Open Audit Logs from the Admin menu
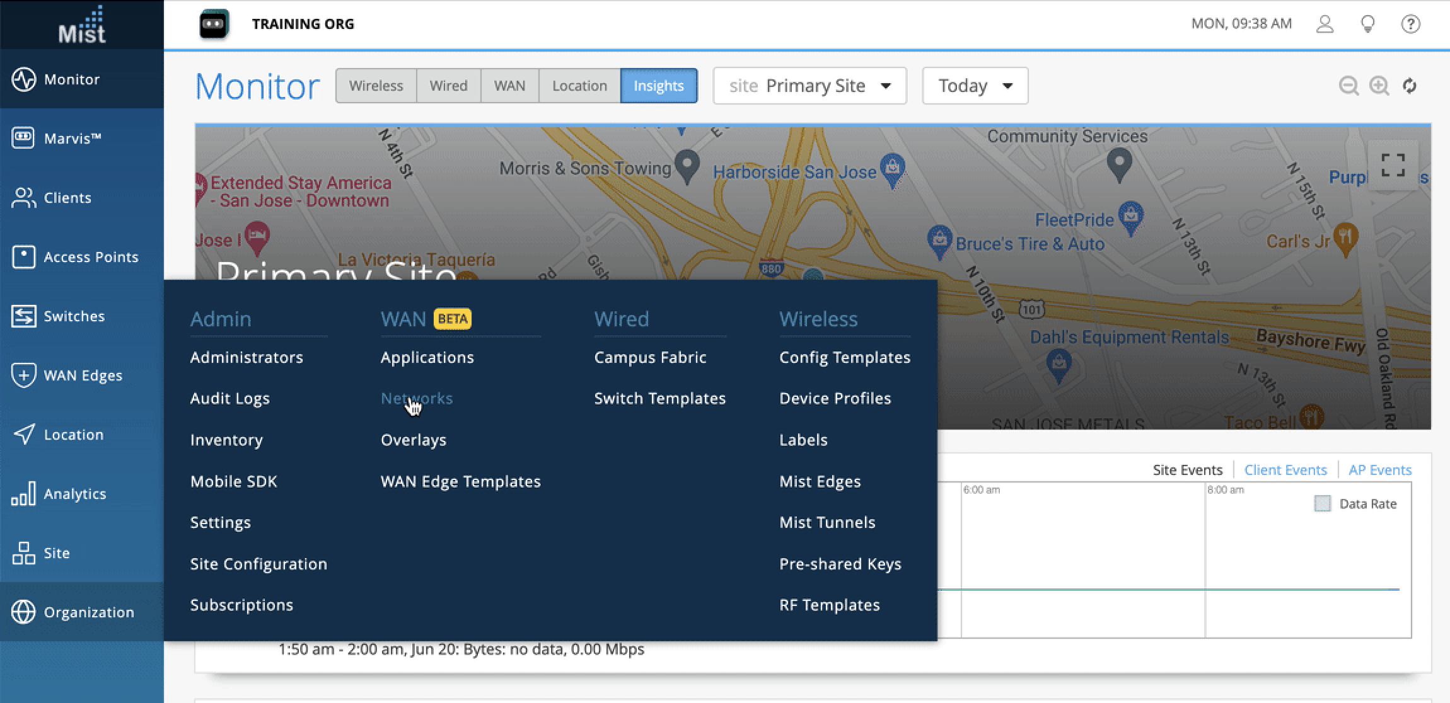1450x703 pixels. pos(229,398)
